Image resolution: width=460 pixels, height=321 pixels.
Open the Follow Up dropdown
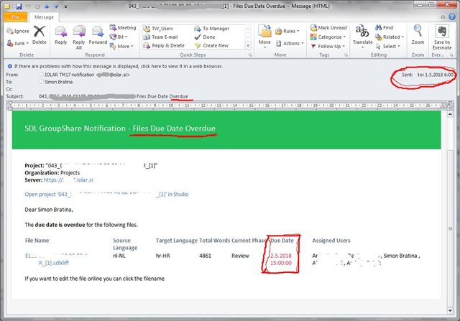coord(328,46)
